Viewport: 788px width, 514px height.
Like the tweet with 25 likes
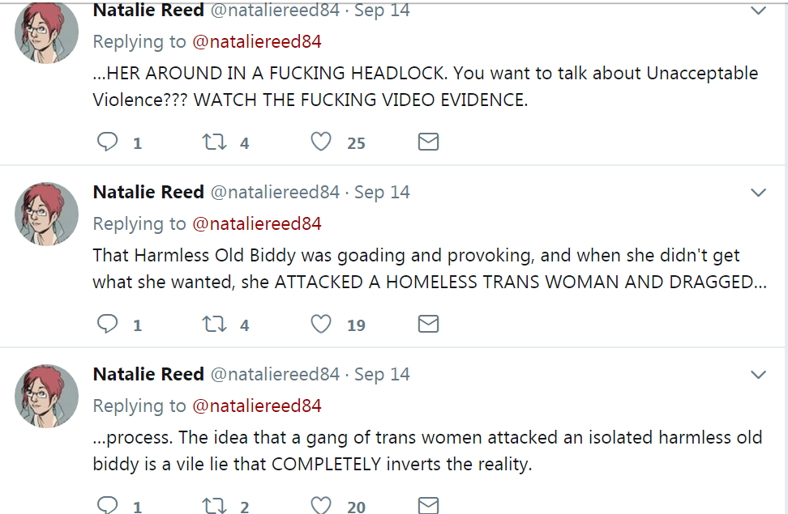click(x=321, y=142)
